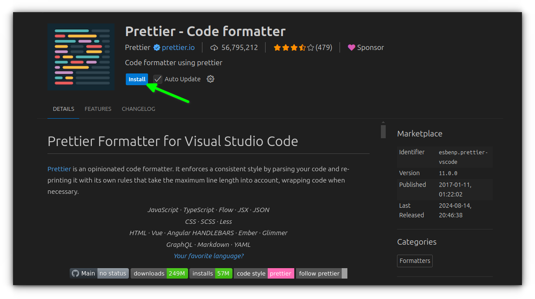The image size is (535, 299).
Task: Click the Formatters category tag
Action: [415, 261]
